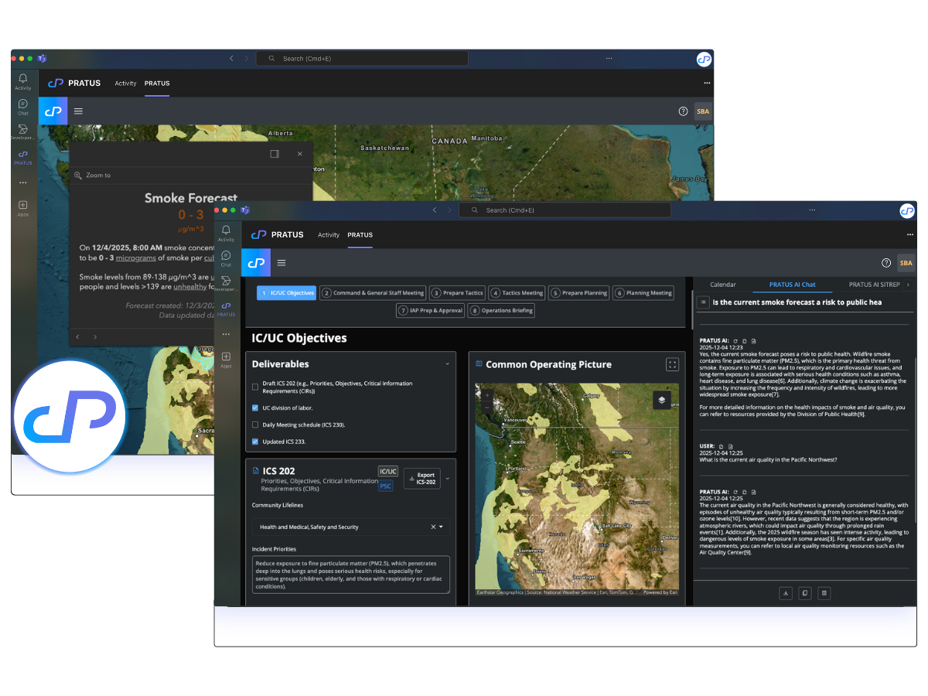Image resolution: width=928 pixels, height=696 pixels.
Task: Open the PRATUS AI SITREP tab
Action: pyautogui.click(x=874, y=285)
